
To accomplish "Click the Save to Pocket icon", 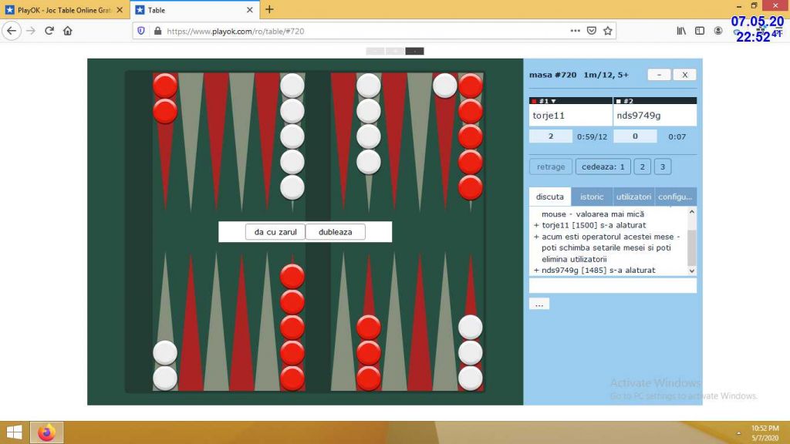I will [592, 31].
